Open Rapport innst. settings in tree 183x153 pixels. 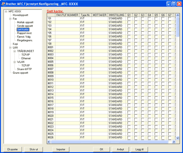coord(25,33)
